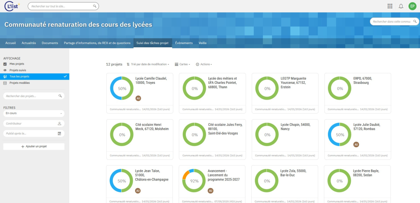Click the checkmark on Tous les projets row

click(x=65, y=76)
